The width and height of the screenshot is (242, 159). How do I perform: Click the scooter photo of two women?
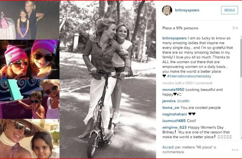tap(108, 79)
